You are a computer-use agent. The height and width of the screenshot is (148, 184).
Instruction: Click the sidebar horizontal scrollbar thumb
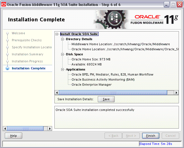(x=25, y=129)
